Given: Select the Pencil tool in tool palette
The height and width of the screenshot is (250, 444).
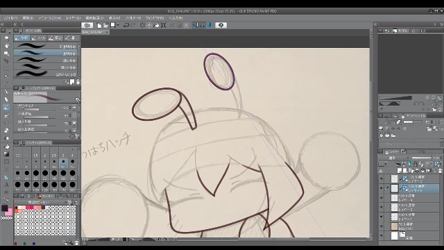Looking at the screenshot, I should tap(7, 99).
